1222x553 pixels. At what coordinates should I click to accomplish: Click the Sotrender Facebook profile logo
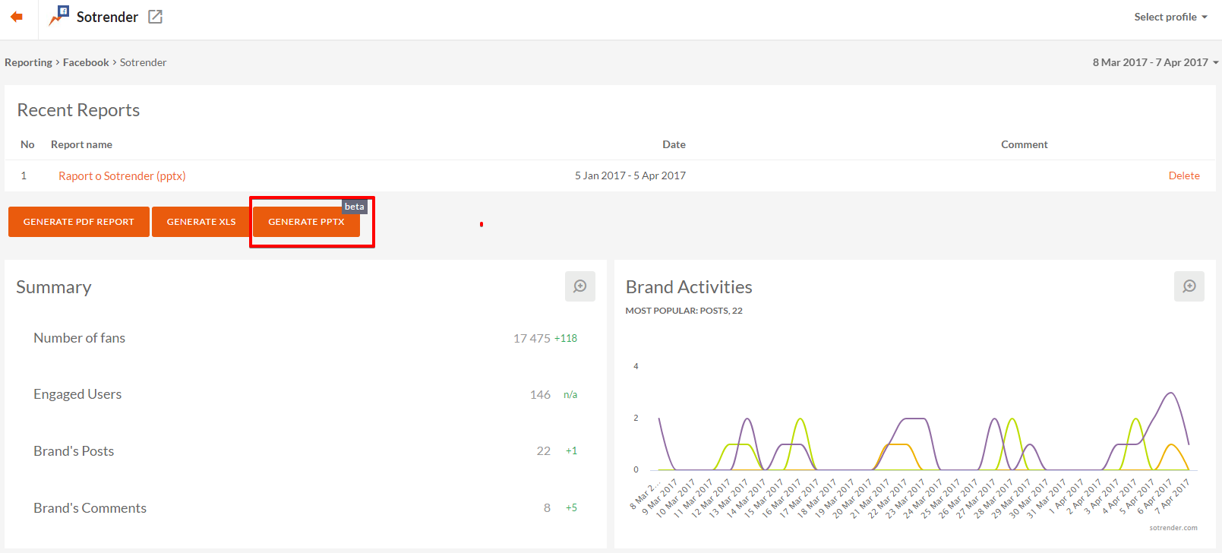(x=58, y=16)
